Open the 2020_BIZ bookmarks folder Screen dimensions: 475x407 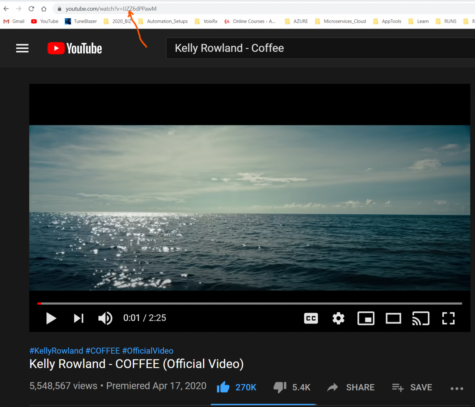pos(118,21)
